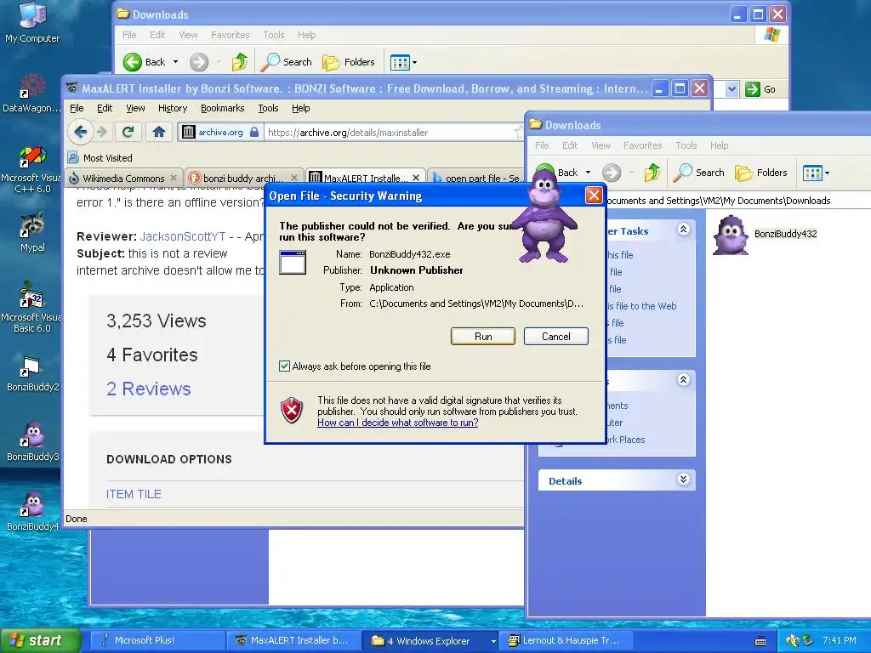The image size is (871, 653).
Task: Launch Microsoft Visual Basic 6.0 shortcut
Action: point(31,307)
